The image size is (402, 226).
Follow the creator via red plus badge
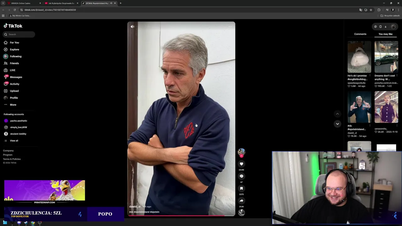(242, 156)
